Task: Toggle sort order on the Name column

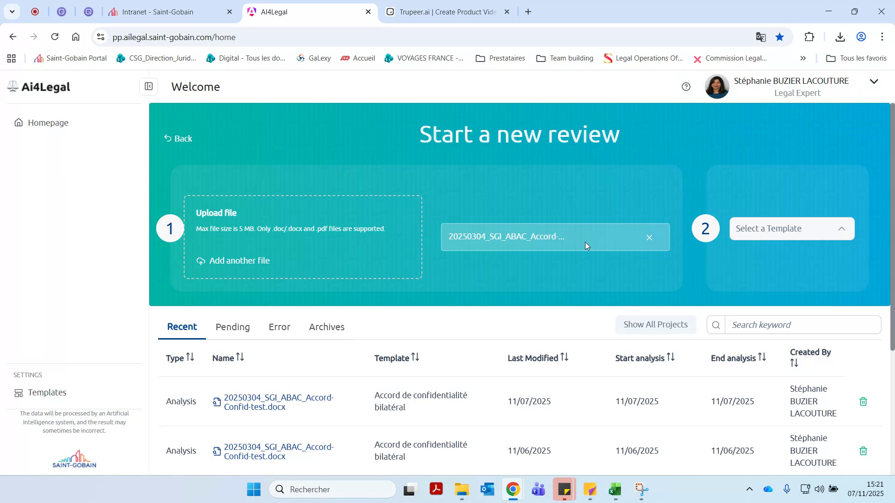Action: [x=240, y=357]
